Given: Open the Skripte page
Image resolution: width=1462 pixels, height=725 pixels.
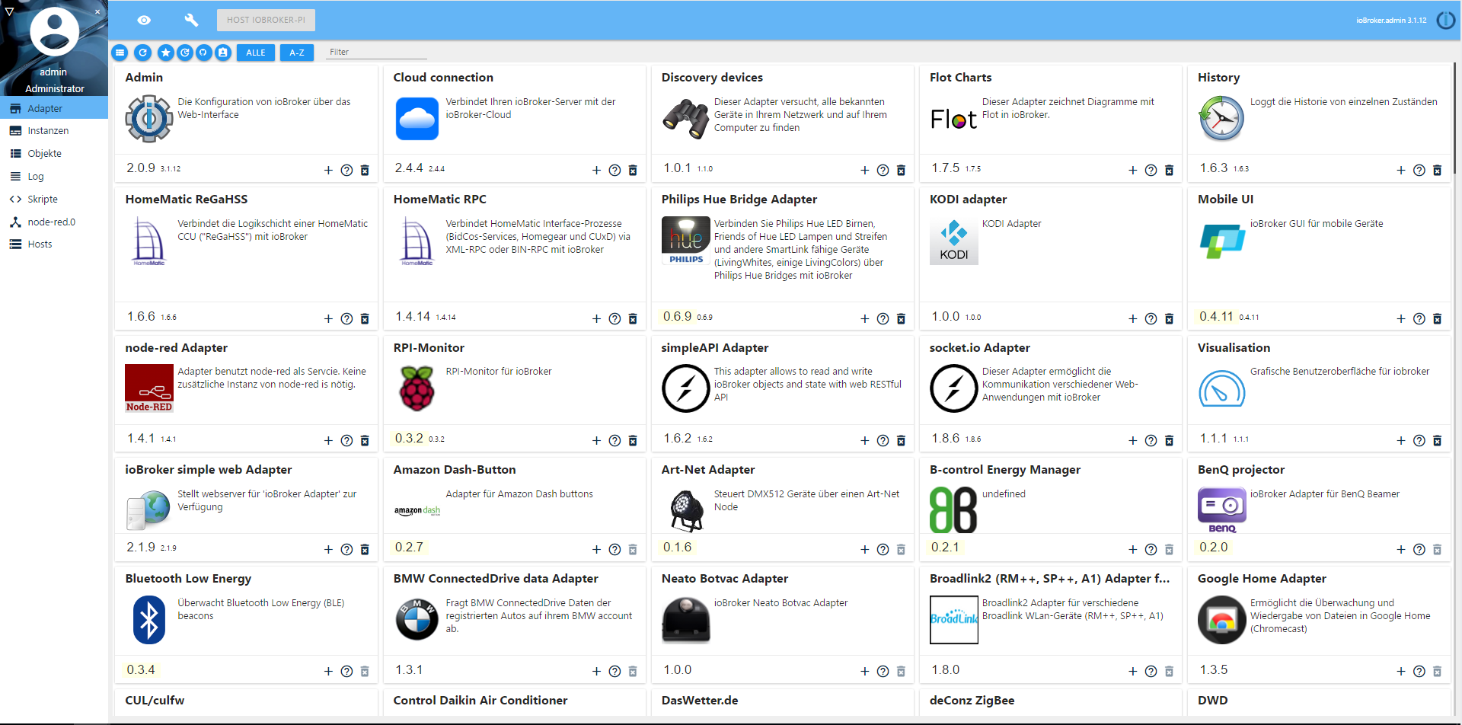Looking at the screenshot, I should point(54,200).
